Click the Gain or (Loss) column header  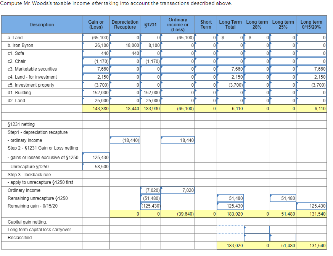pos(96,24)
